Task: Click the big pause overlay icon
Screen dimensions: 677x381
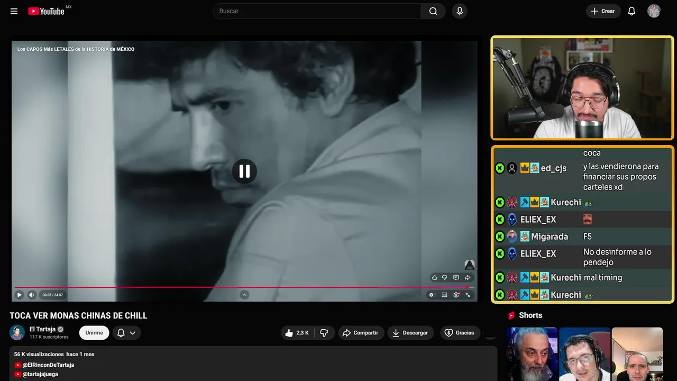Action: coord(244,171)
